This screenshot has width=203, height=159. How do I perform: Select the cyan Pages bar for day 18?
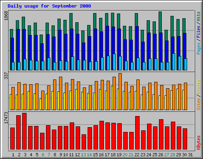[114, 62]
